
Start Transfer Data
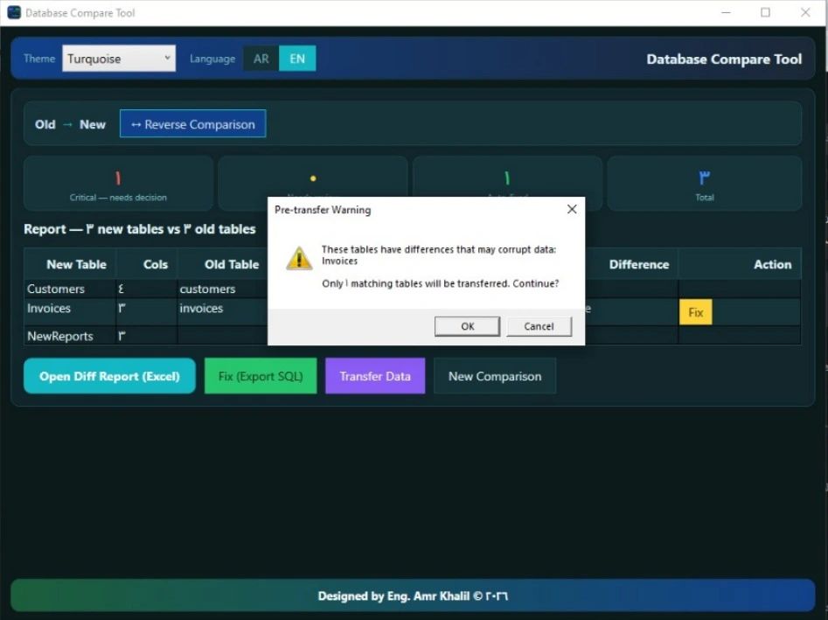(375, 376)
